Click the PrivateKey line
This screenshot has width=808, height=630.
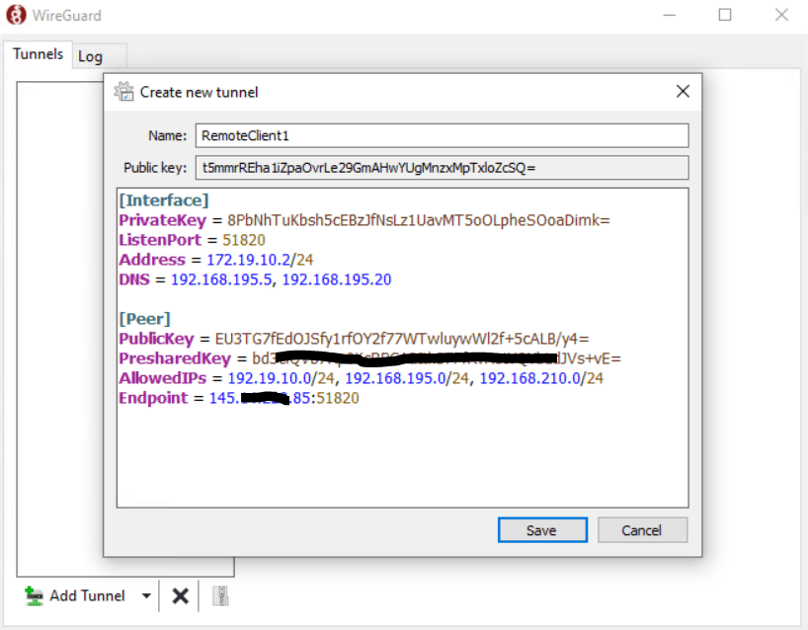pos(364,220)
